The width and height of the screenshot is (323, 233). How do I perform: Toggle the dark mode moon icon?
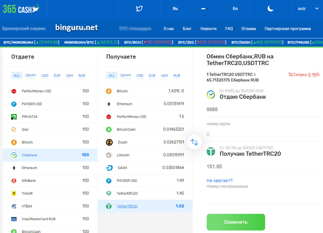(270, 9)
